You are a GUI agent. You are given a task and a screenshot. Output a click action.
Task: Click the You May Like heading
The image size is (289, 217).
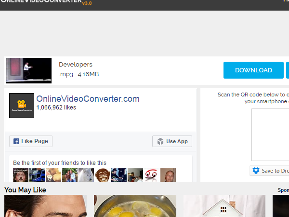pyautogui.click(x=25, y=190)
